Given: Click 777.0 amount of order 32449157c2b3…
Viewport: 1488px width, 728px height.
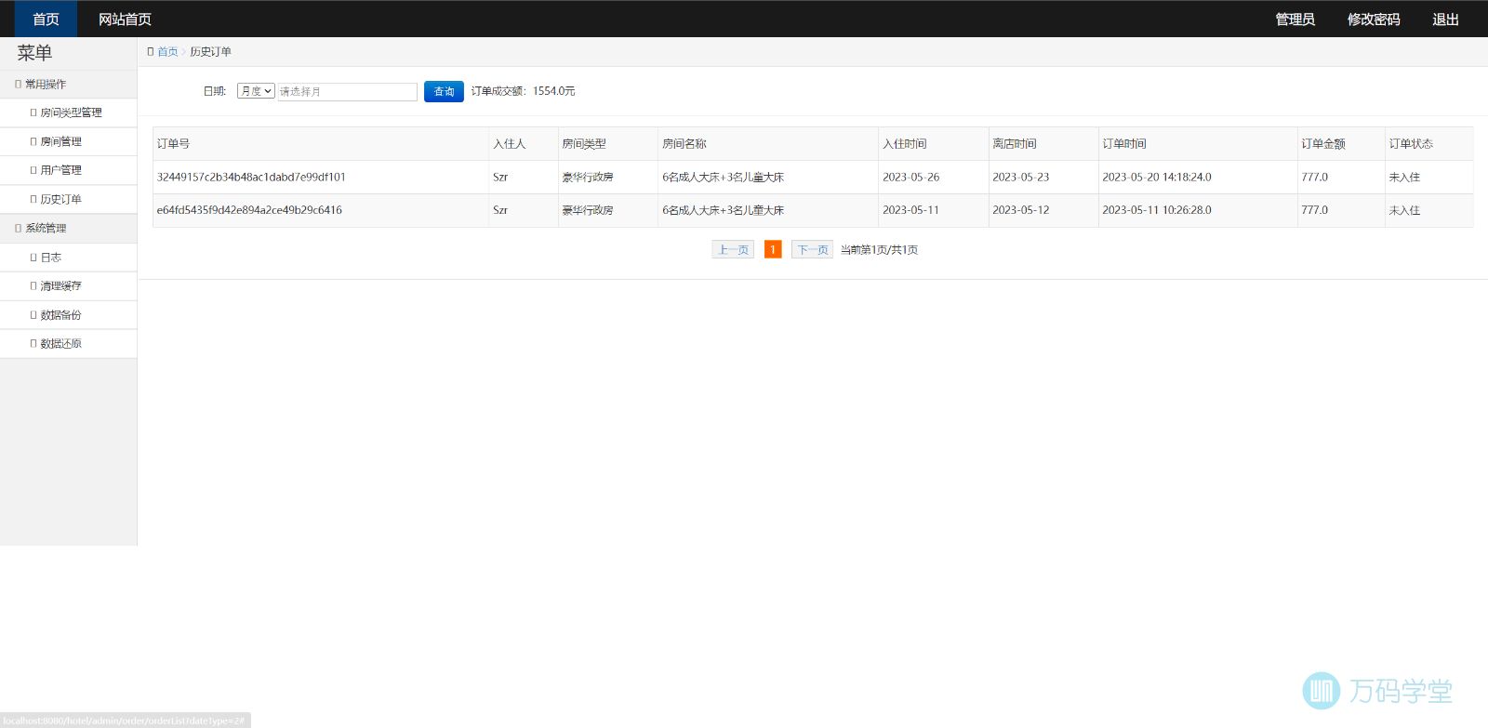Looking at the screenshot, I should click(1314, 177).
